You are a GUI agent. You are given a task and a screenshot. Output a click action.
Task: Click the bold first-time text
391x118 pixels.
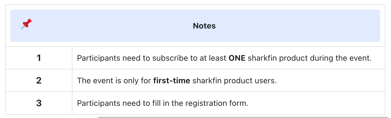(x=171, y=81)
